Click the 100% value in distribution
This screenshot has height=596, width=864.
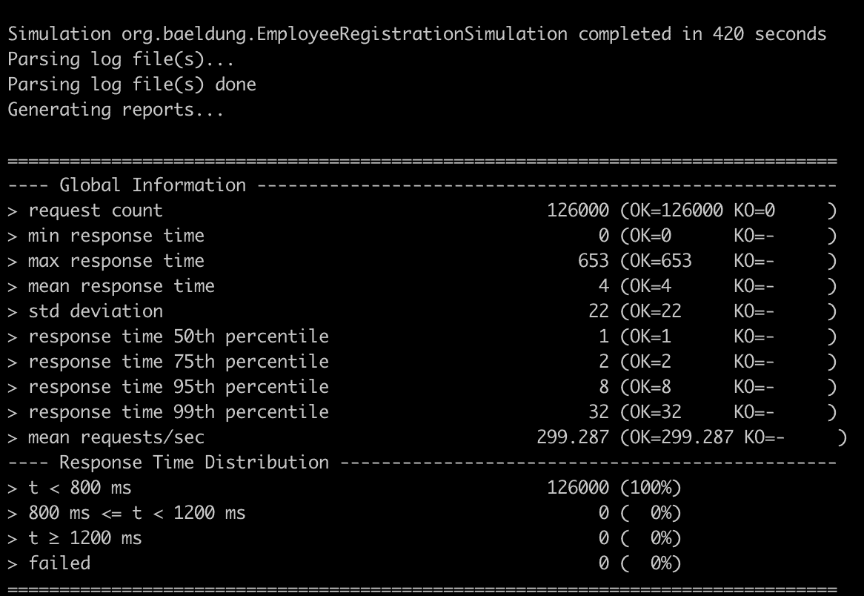(650, 488)
